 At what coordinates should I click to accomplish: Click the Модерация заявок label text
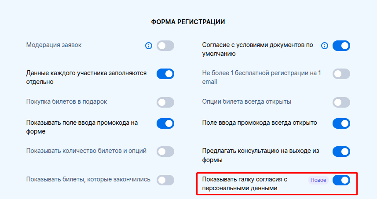click(x=54, y=45)
